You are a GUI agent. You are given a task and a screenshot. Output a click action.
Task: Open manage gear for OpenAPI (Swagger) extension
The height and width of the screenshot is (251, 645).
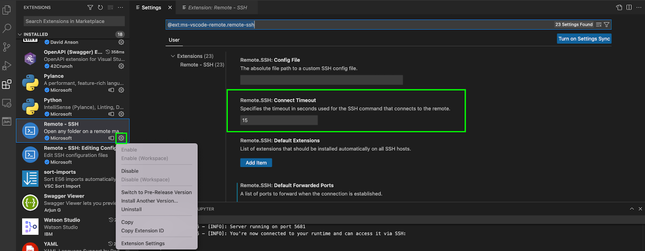click(x=121, y=66)
